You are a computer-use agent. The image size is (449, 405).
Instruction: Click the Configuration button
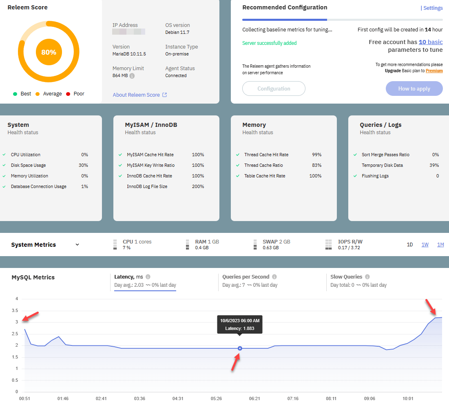pos(274,89)
